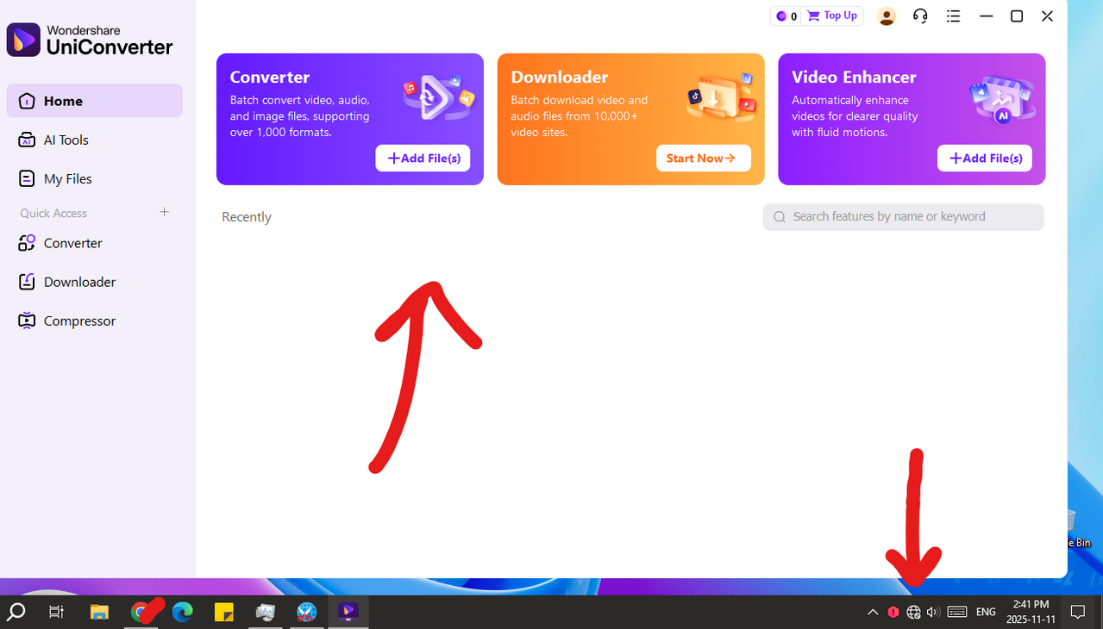1103x629 pixels.
Task: Open the globe scissors app on taskbar
Action: pyautogui.click(x=306, y=612)
